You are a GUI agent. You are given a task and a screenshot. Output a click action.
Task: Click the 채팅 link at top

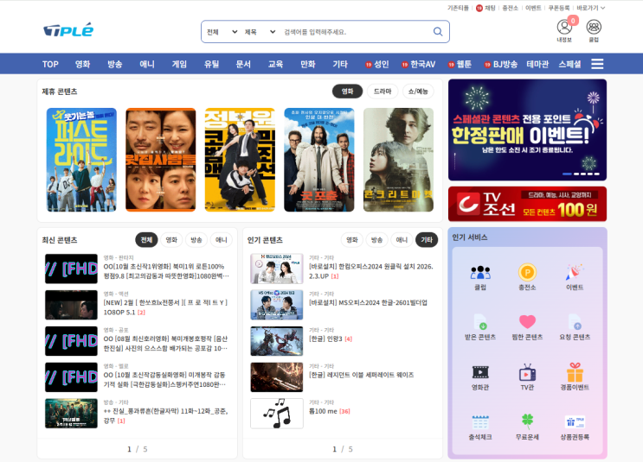(x=486, y=8)
